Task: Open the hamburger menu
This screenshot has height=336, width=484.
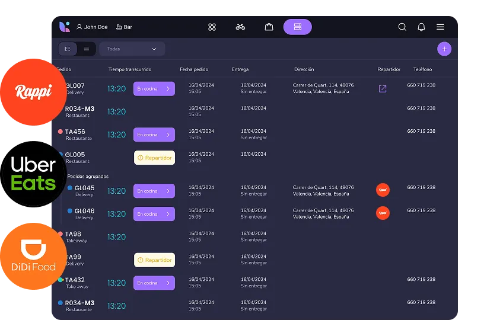Action: [x=441, y=27]
